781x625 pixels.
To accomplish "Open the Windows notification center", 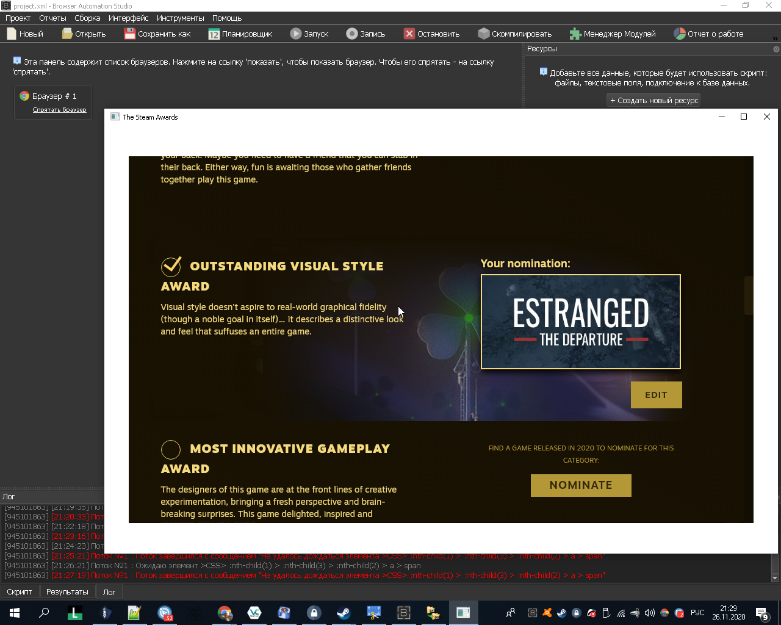I will [762, 613].
